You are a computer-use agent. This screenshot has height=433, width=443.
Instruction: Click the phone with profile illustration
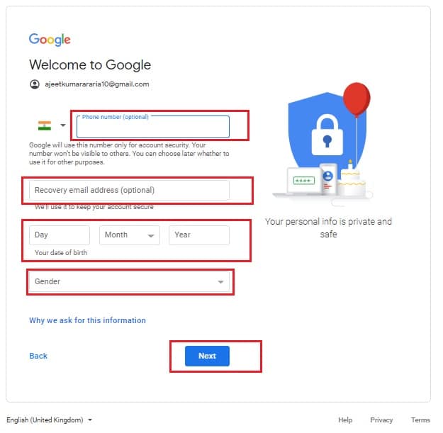pyautogui.click(x=327, y=179)
